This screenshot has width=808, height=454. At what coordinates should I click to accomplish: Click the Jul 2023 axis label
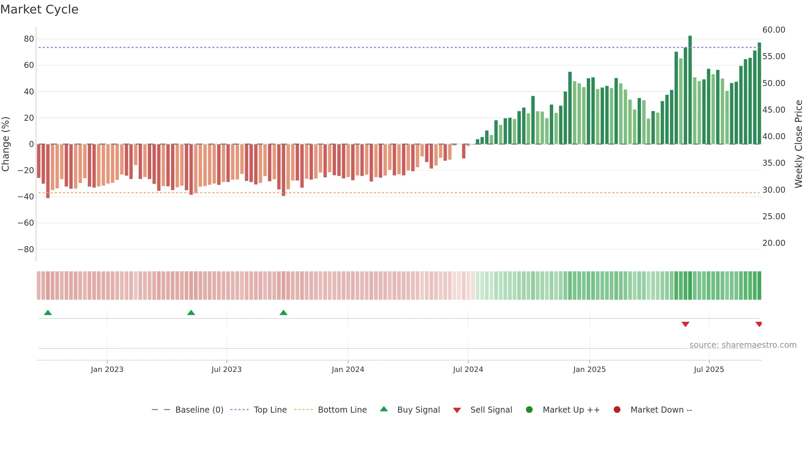[227, 370]
